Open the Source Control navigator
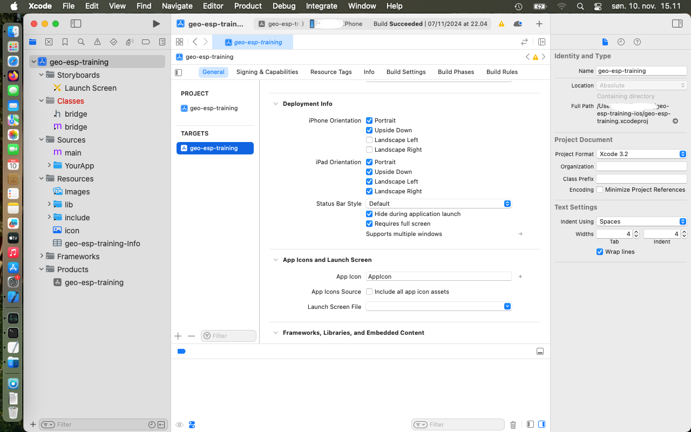 coord(49,42)
